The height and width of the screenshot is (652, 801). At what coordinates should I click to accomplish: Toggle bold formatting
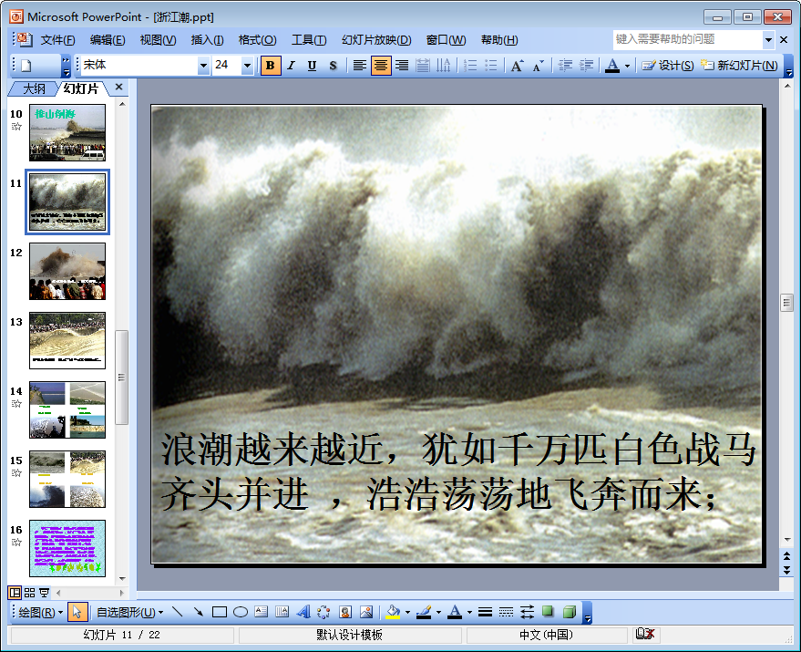(271, 66)
